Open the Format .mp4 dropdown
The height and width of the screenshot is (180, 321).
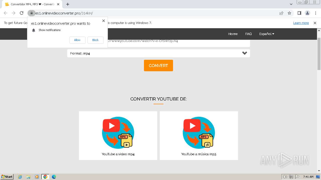click(158, 53)
